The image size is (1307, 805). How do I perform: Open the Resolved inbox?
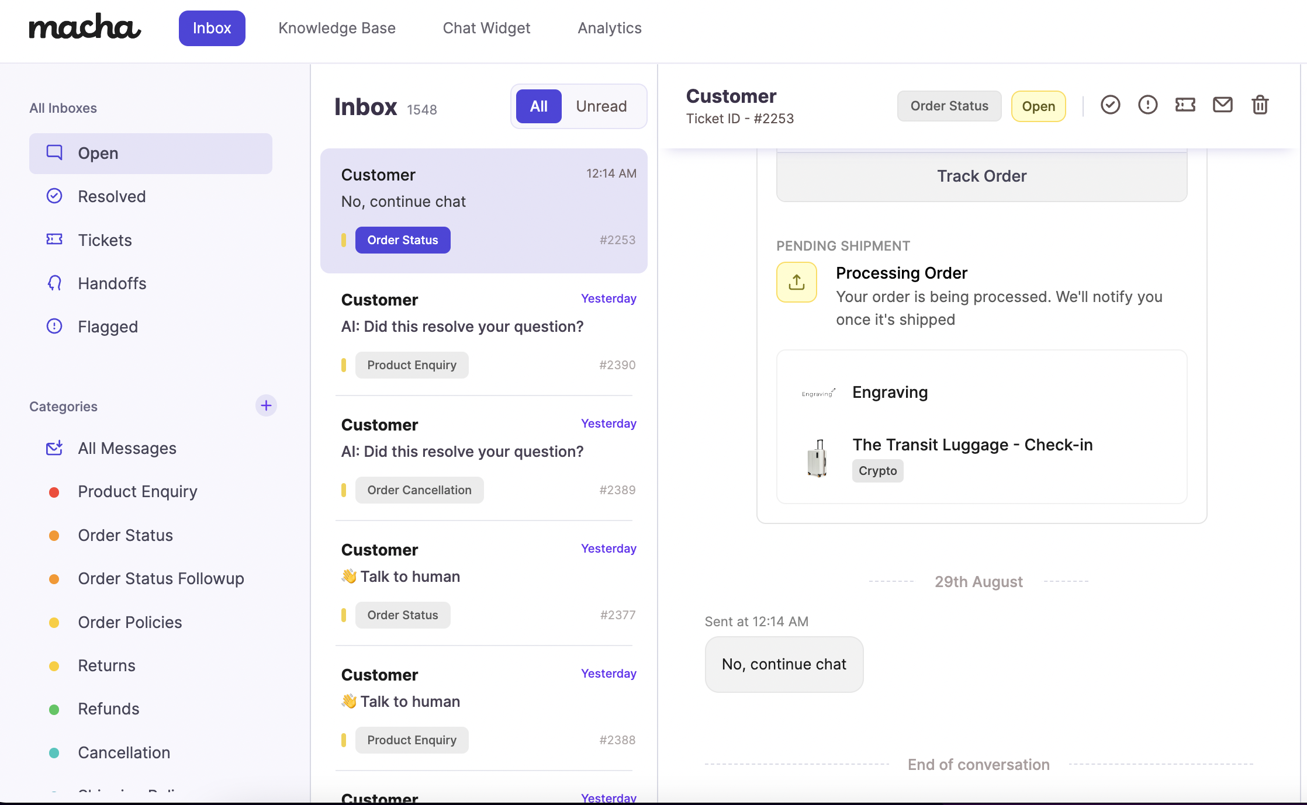pyautogui.click(x=112, y=196)
